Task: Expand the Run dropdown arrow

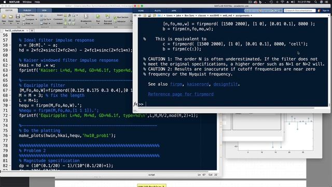Action: tap(98, 23)
